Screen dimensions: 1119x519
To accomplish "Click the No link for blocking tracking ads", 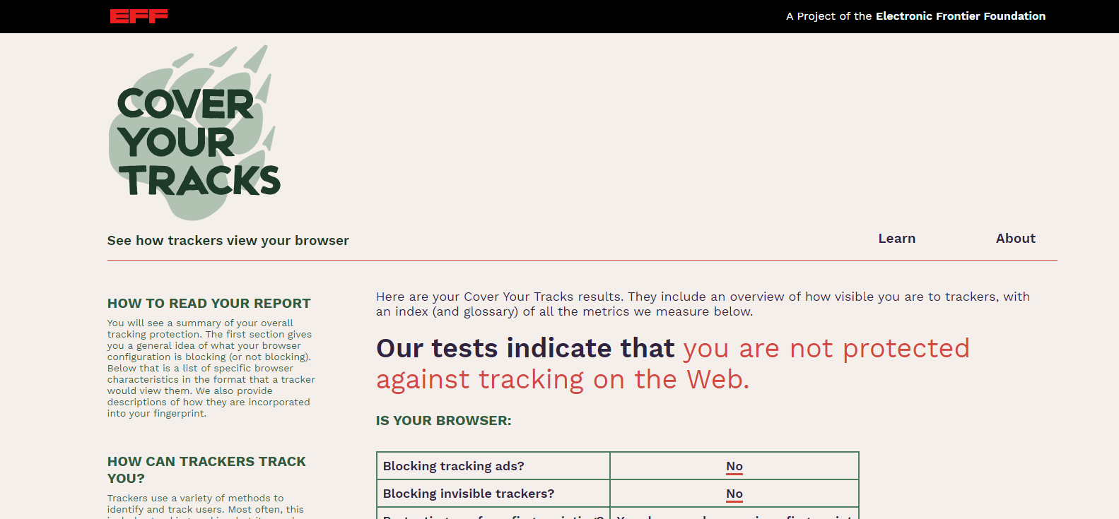I will (734, 466).
